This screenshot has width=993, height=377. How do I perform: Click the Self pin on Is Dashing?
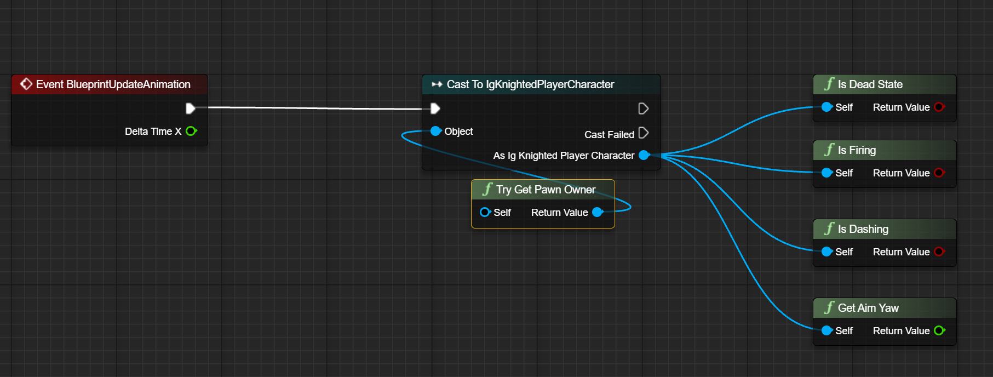click(827, 252)
